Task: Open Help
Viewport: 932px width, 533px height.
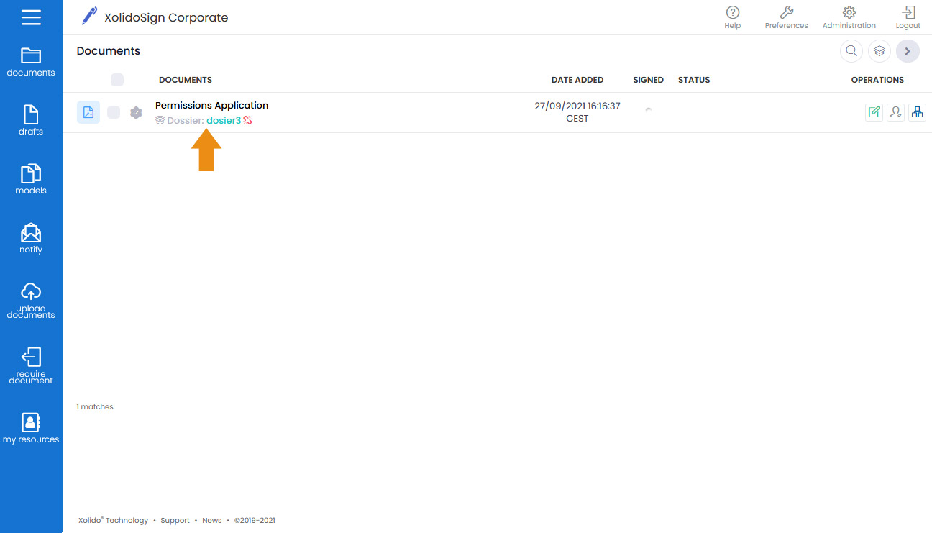Action: [x=733, y=17]
